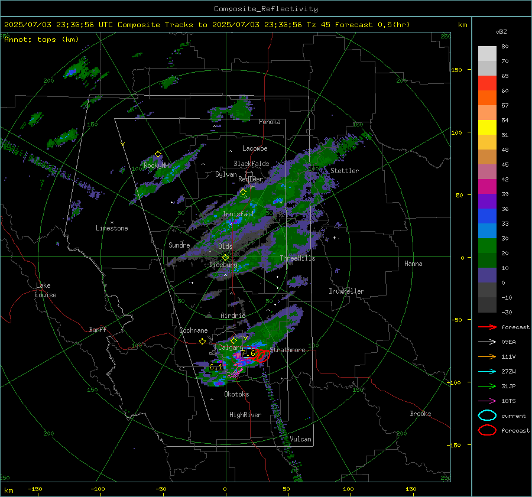
Task: Click the RedDeer city label
Action: tap(251, 179)
